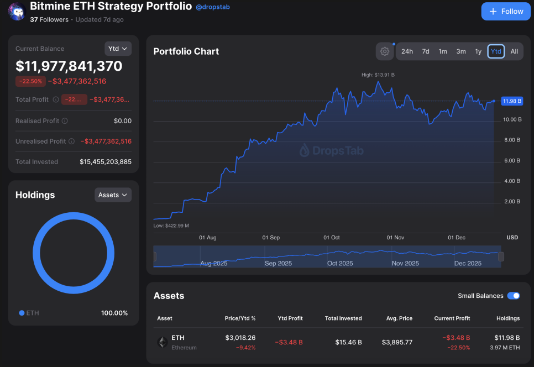Expand the Assets holdings dropdown

113,195
